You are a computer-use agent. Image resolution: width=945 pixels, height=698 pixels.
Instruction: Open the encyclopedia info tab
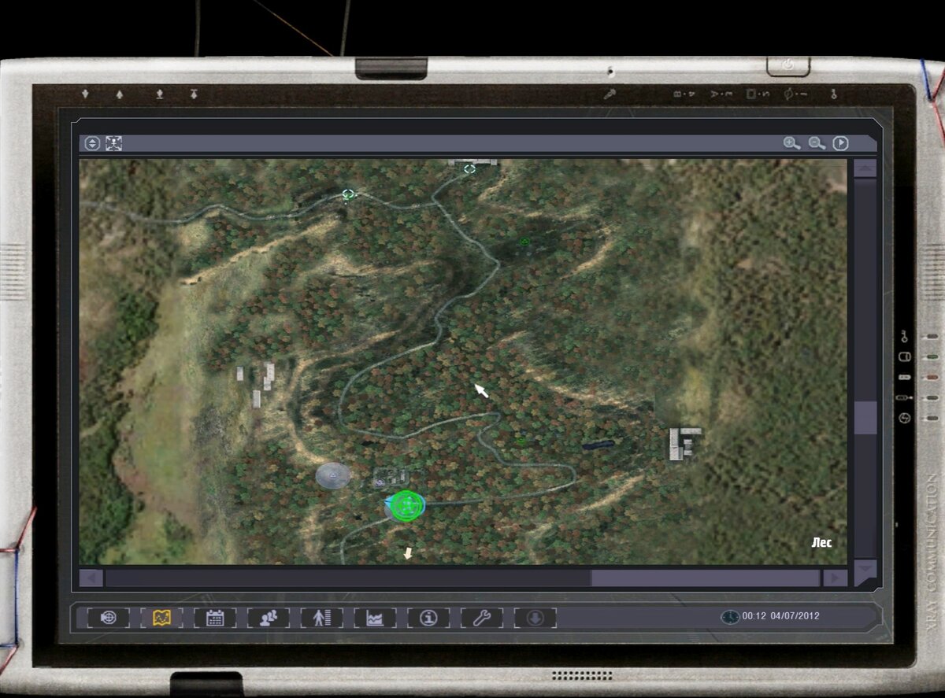pos(428,618)
